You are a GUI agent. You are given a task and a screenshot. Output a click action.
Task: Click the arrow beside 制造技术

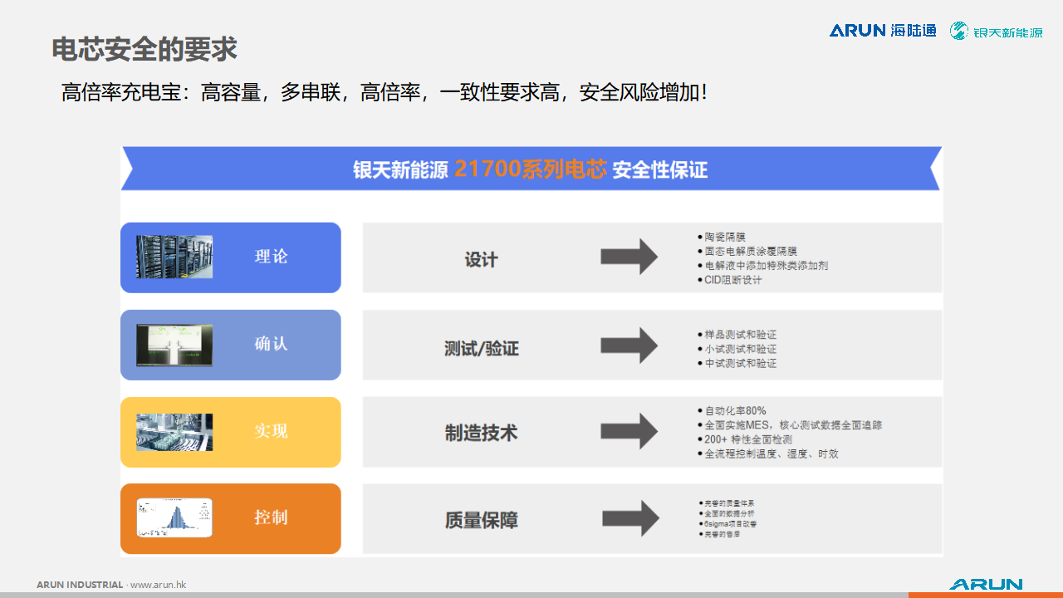(x=629, y=431)
